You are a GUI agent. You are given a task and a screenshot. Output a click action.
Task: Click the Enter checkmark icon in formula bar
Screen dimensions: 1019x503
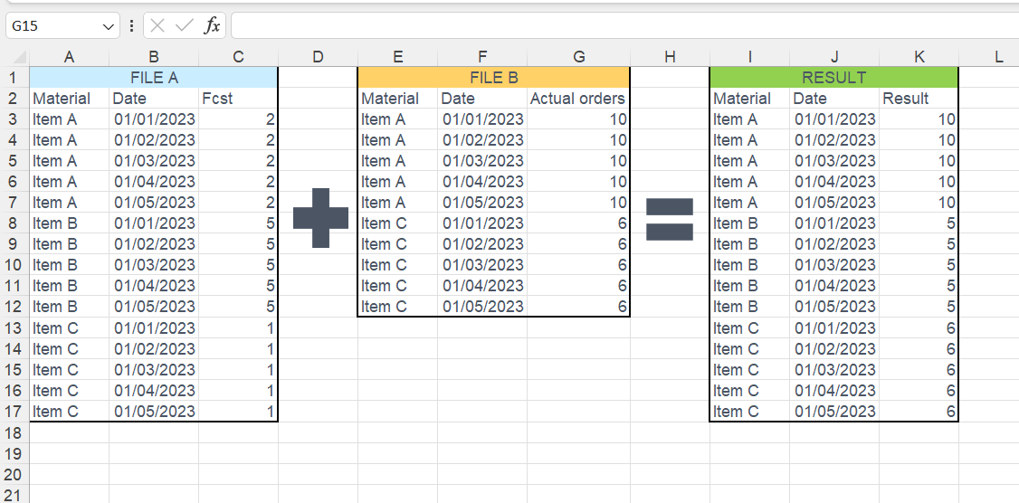(185, 26)
